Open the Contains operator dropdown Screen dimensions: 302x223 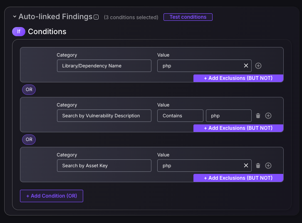pos(180,116)
